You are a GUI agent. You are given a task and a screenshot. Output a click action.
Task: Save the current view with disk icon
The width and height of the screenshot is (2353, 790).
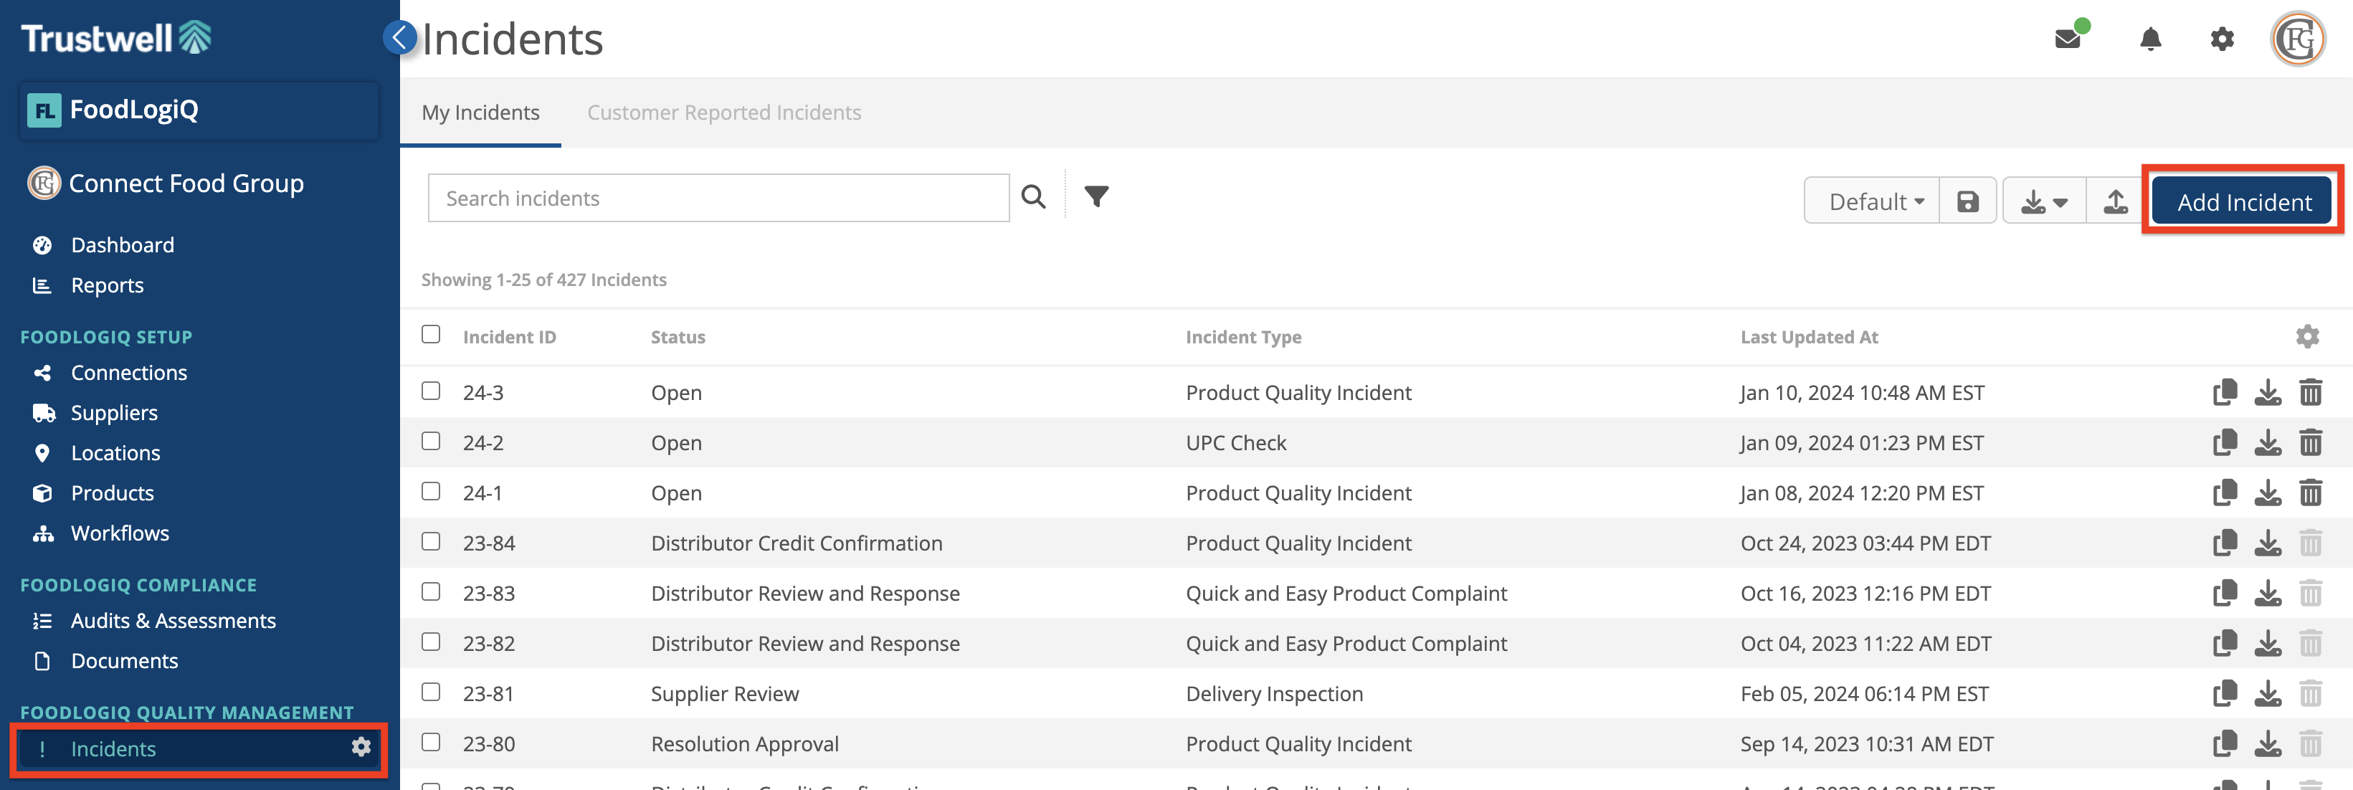[x=1967, y=201]
